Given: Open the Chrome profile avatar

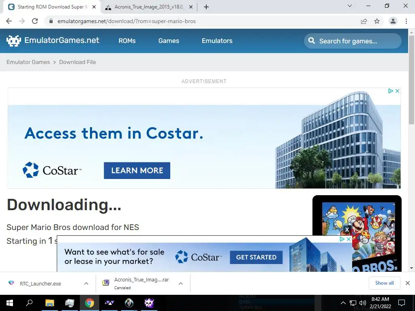Looking at the screenshot, I should (393, 21).
